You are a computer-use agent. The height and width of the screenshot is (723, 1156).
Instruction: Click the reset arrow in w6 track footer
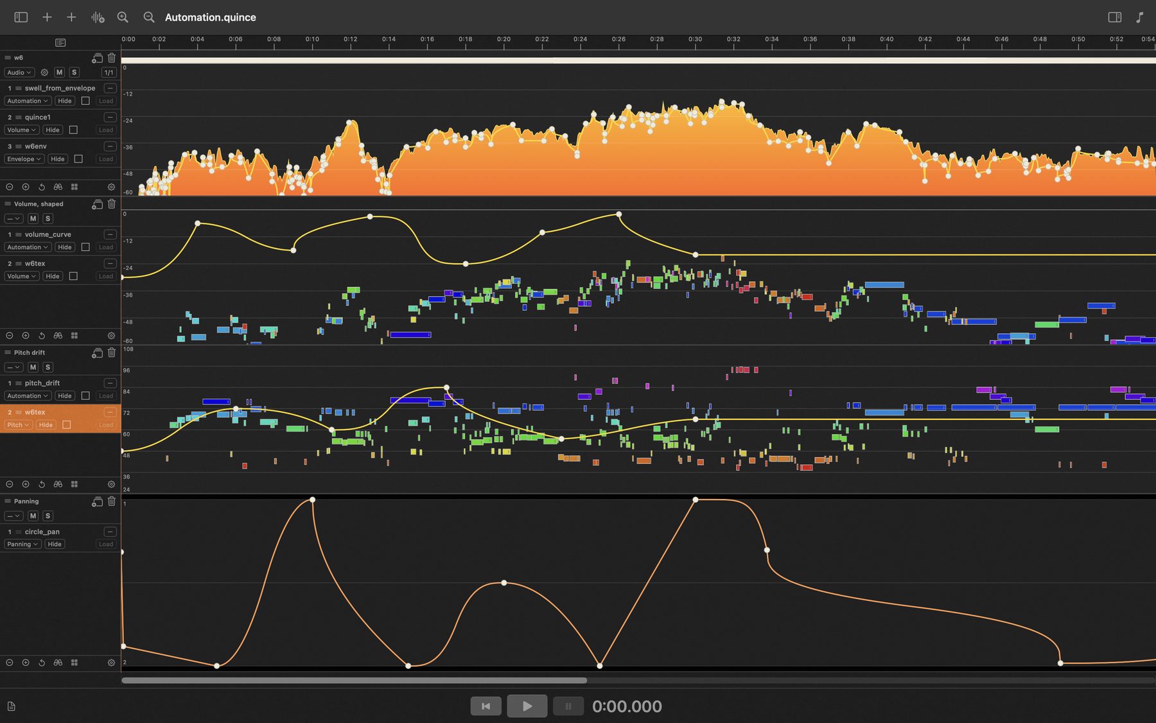click(x=42, y=187)
